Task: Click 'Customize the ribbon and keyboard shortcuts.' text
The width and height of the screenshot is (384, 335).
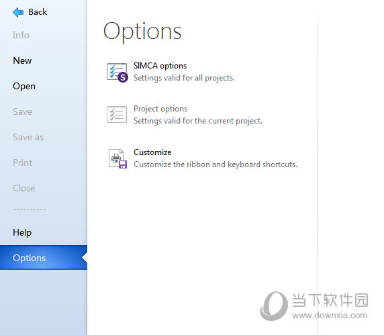Action: click(x=215, y=164)
